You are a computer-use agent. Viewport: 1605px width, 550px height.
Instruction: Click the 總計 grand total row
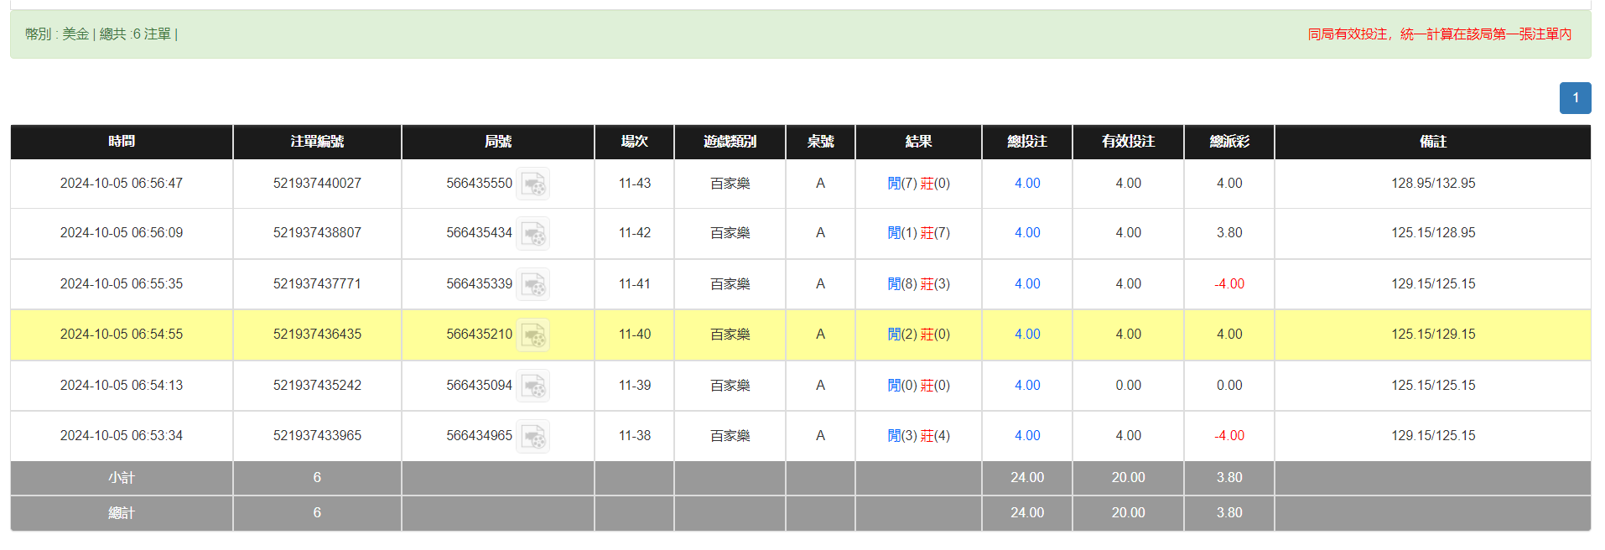[121, 512]
